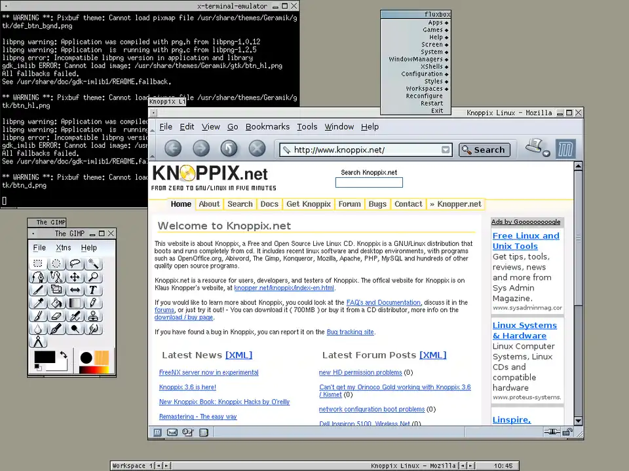Toggle online/offline connection icon in status bar
The image size is (629, 471).
click(552, 432)
